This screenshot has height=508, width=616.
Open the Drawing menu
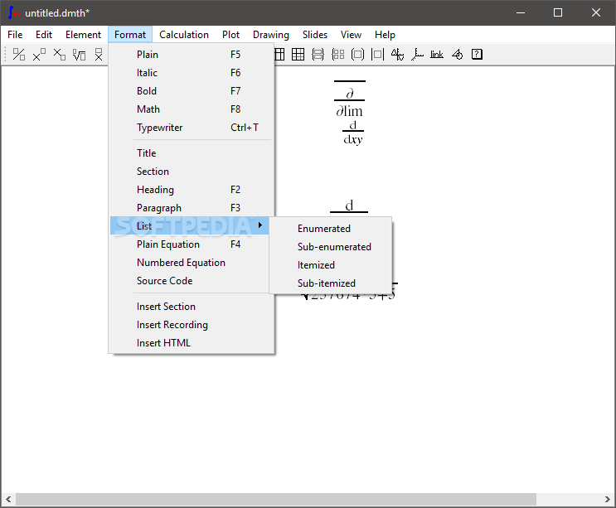point(270,35)
